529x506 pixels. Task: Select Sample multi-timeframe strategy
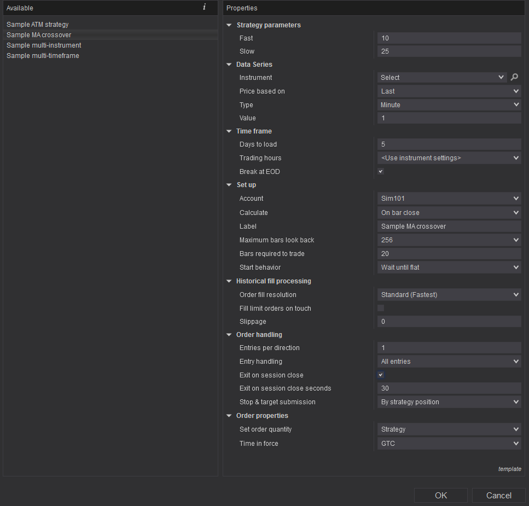[x=43, y=56]
